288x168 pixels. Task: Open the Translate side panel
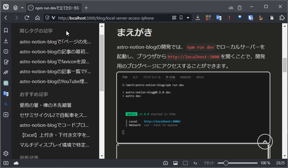click(6, 73)
